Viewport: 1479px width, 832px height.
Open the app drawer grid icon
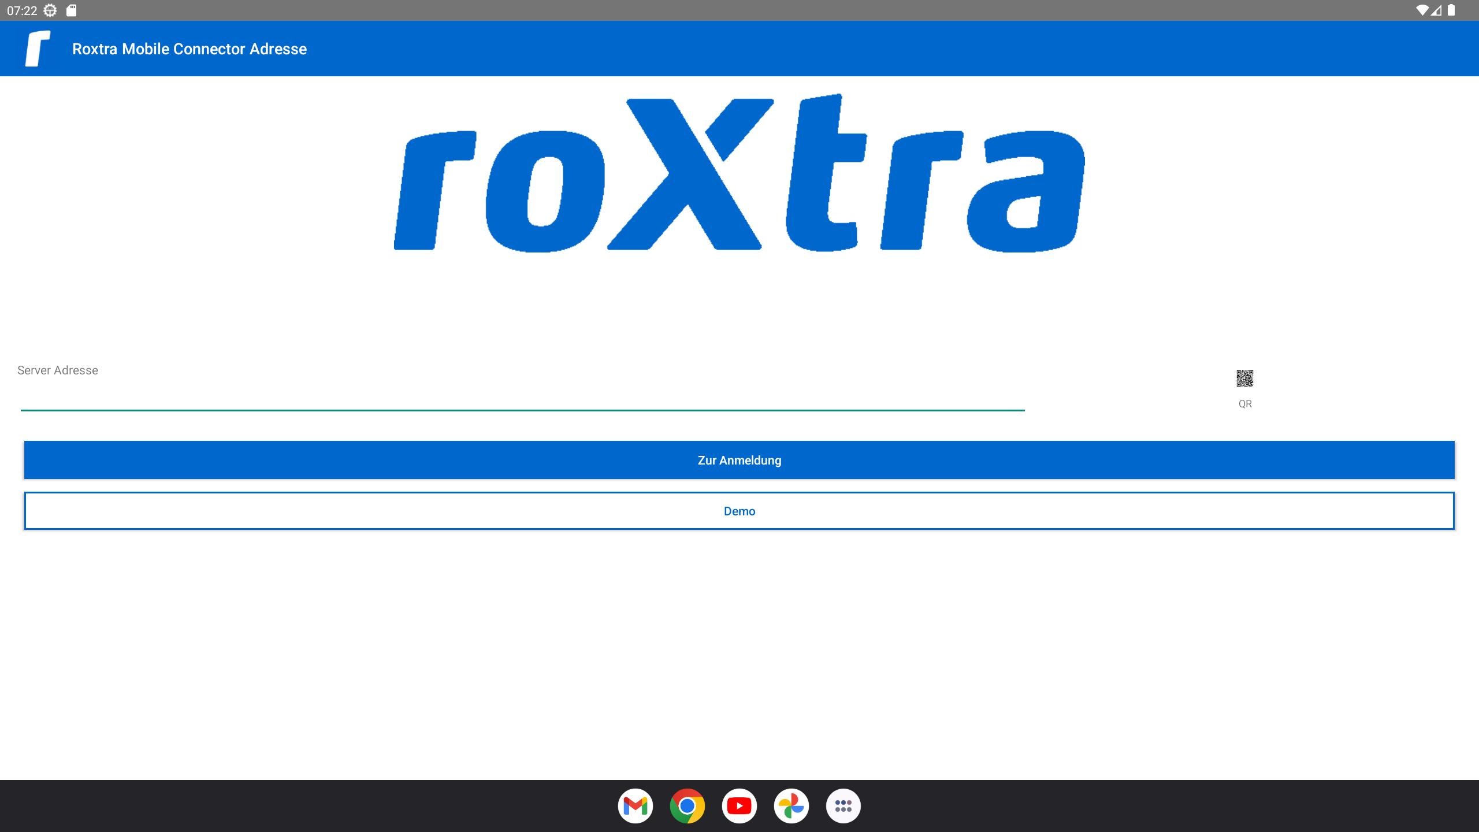(843, 805)
